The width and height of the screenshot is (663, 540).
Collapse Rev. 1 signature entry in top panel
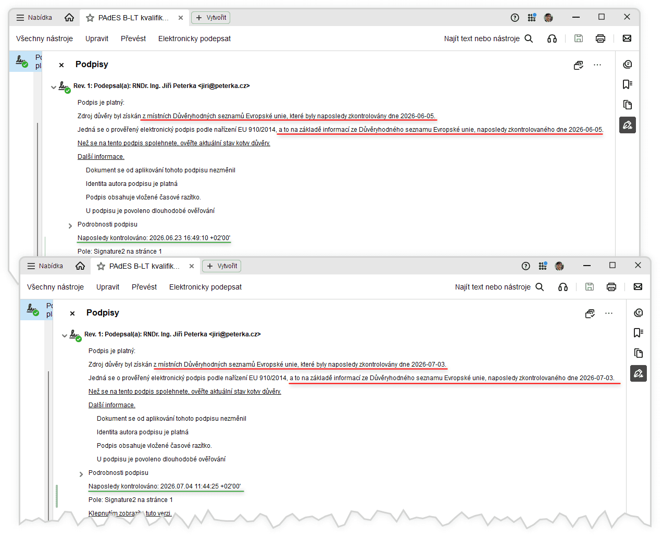[53, 87]
